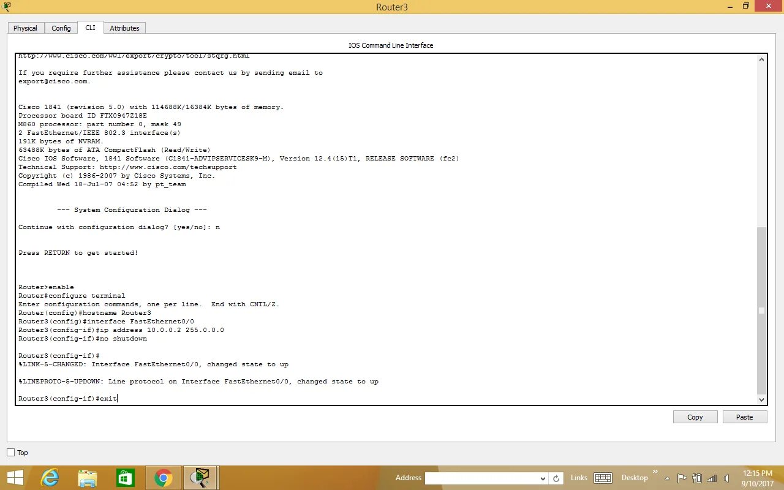Click the Paste button
Viewport: 784px width, 490px height.
tap(745, 417)
